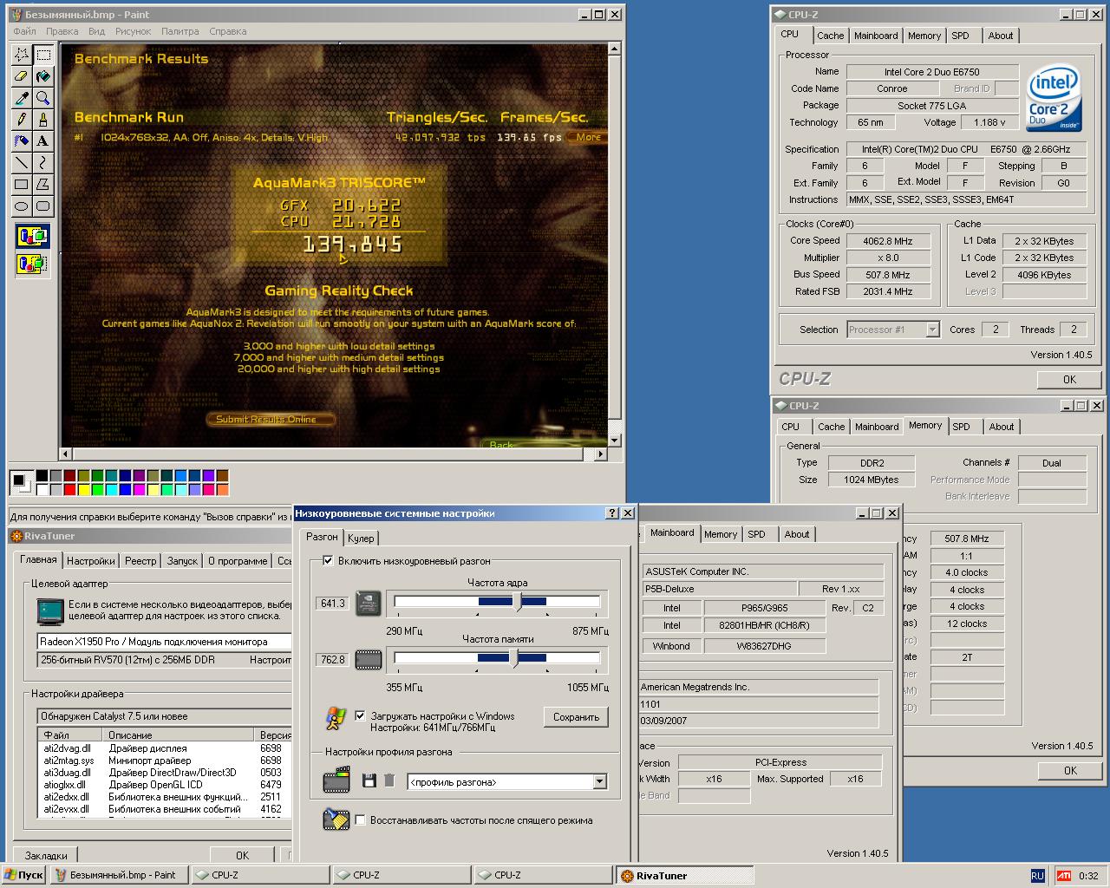This screenshot has width=1110, height=888.
Task: Choose the Brush tool in Paint
Action: coord(43,120)
